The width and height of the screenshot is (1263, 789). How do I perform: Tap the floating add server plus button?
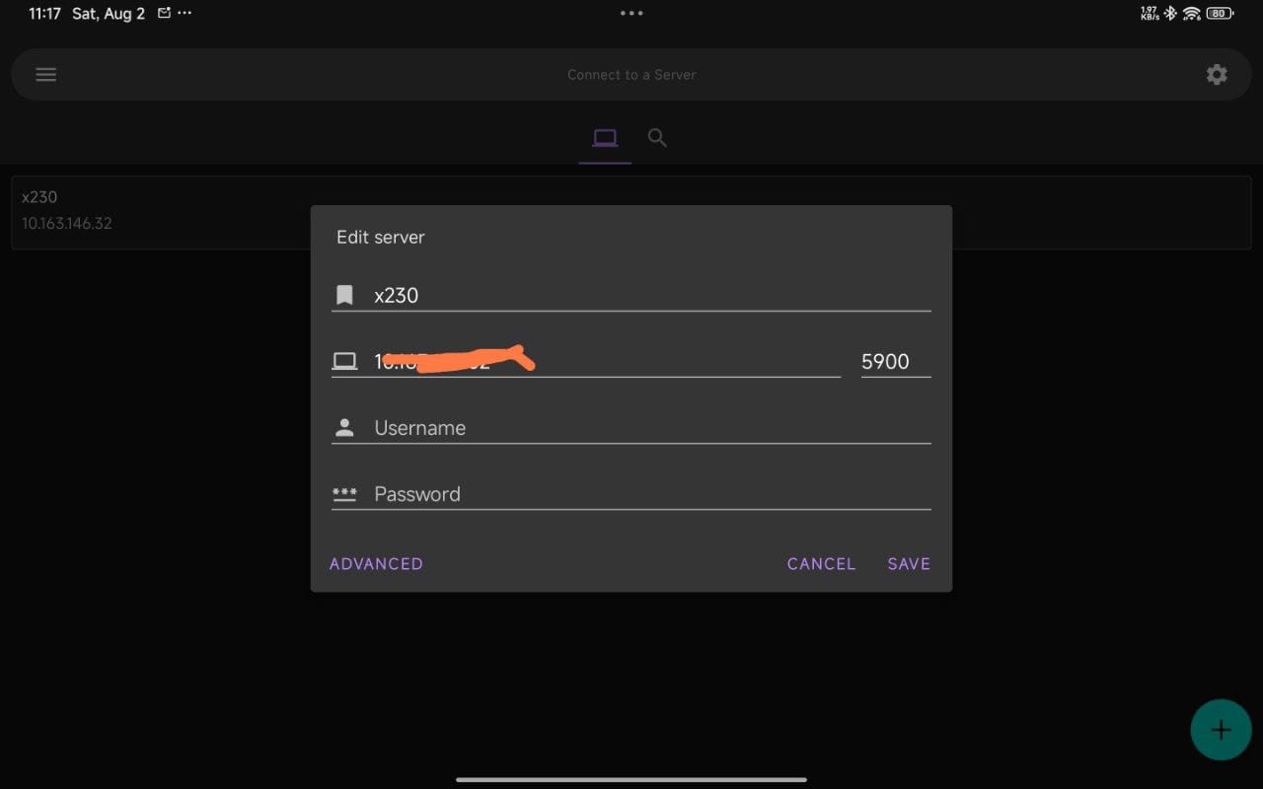click(x=1221, y=730)
